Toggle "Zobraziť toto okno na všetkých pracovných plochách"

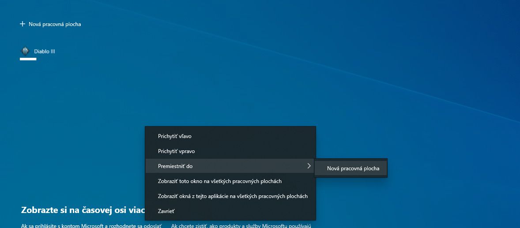[230, 181]
